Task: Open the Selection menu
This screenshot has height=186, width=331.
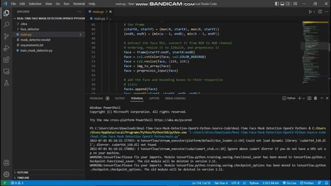Action: 35,4
